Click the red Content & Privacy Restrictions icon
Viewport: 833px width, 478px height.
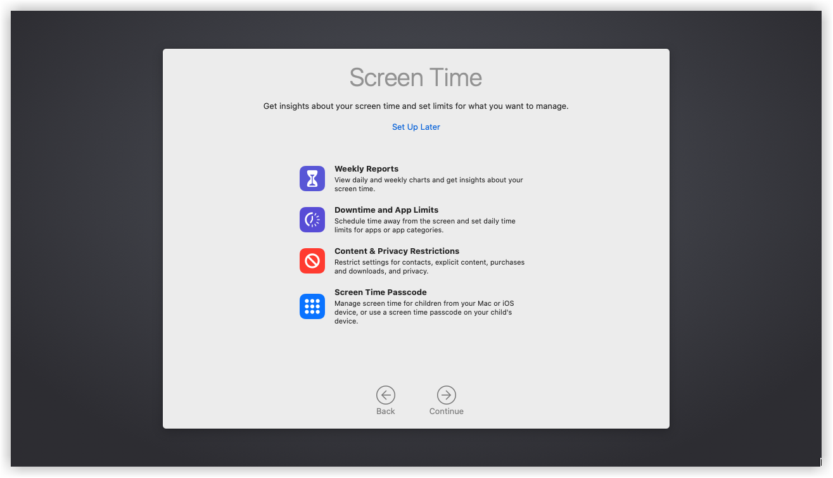(312, 261)
